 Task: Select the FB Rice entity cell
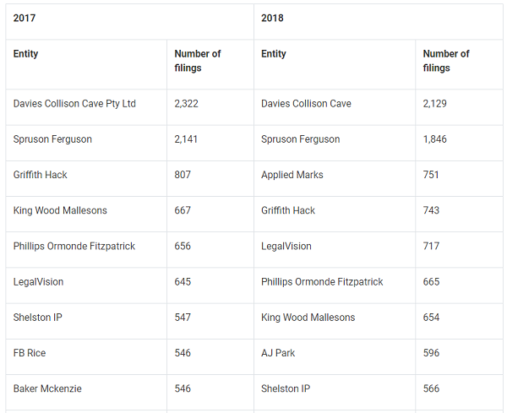tap(30, 353)
